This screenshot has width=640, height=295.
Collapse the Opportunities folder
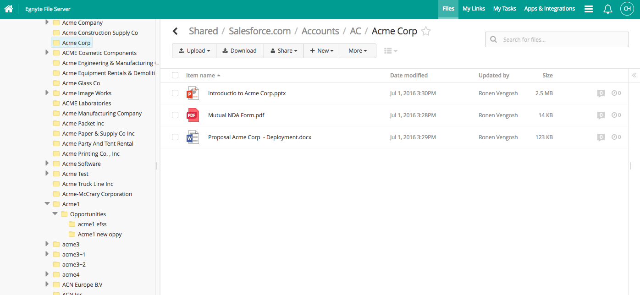[55, 214]
